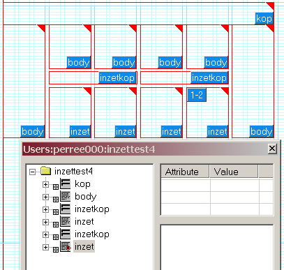The height and width of the screenshot is (270, 284).
Task: Click the starred text icon of highlighted inzet
Action: click(66, 246)
